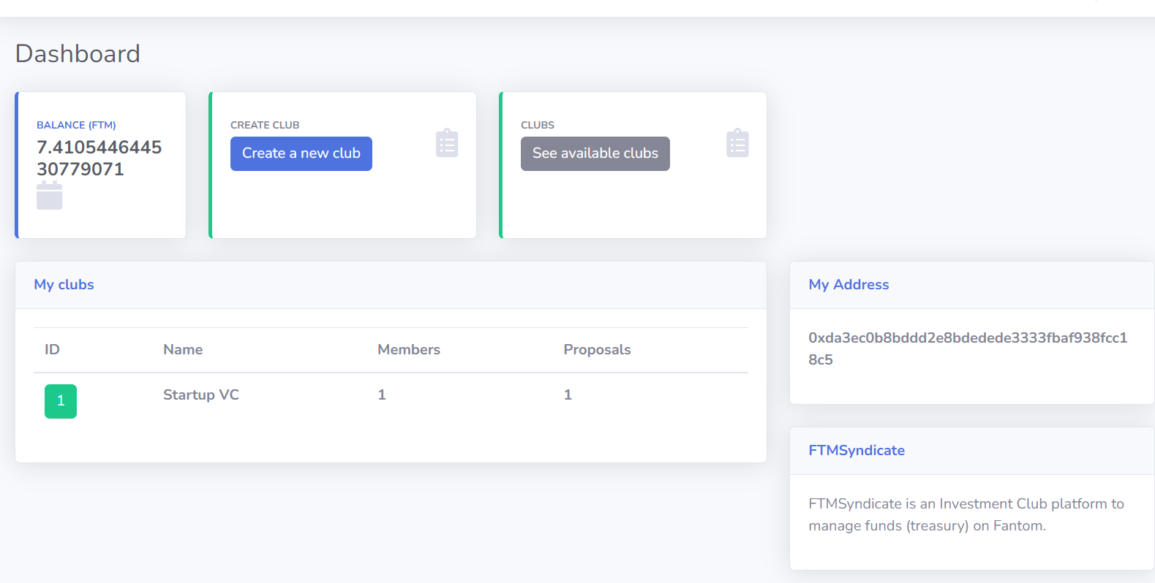This screenshot has width=1155, height=583.
Task: Click the Dashboard page title
Action: [78, 54]
